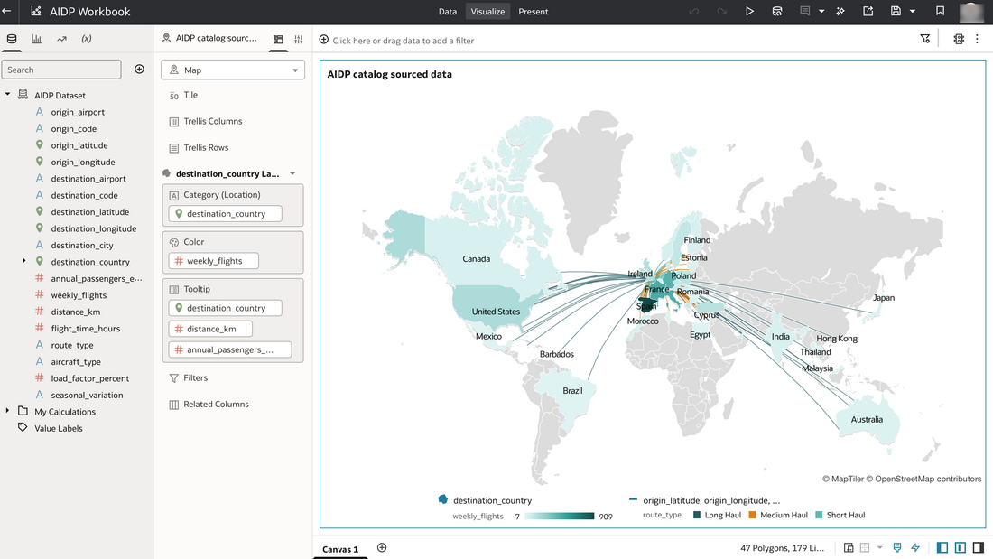Click the canvas layout icon in status bar

coord(849,547)
